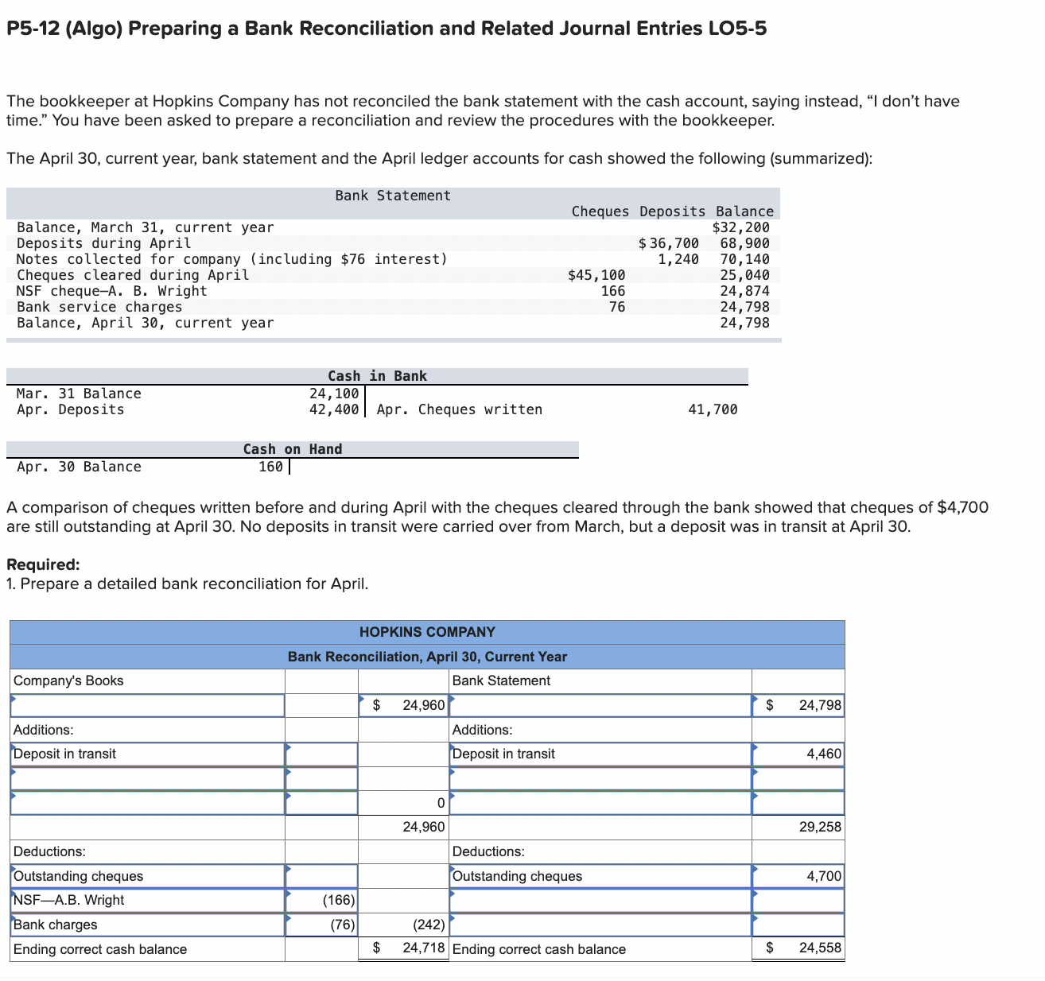Viewport: 1045px width, 981px height.
Task: Click the Bank Statement subtotal cell showing 29,258
Action: click(798, 827)
